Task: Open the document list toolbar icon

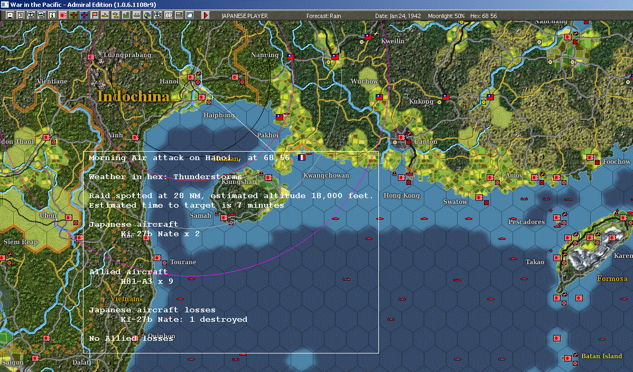Action: tap(21, 15)
